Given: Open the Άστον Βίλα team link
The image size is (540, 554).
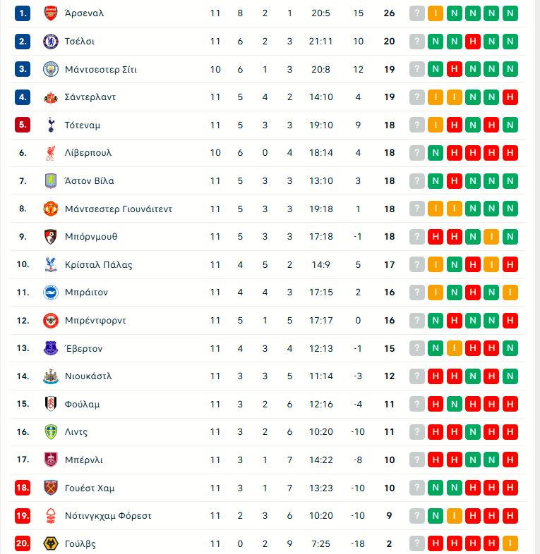Looking at the screenshot, I should [x=89, y=181].
